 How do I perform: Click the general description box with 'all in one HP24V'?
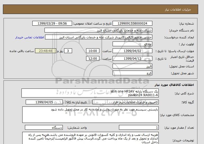point(90,93)
